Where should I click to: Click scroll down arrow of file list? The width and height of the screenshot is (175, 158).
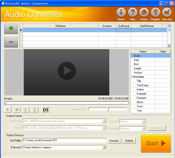coord(169,45)
